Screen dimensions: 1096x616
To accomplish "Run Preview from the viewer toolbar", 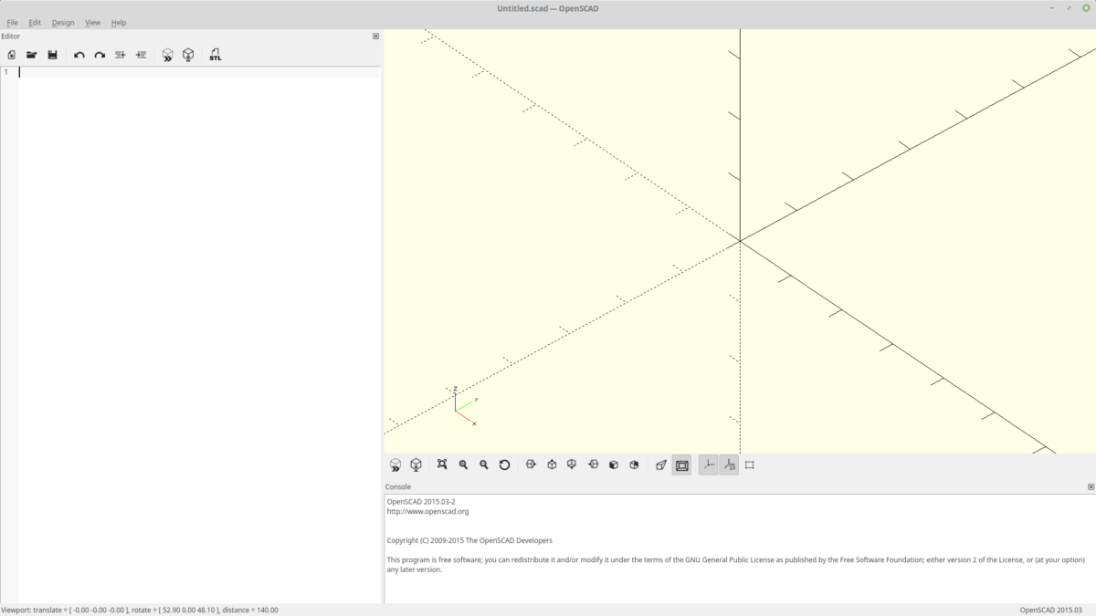I will (x=395, y=465).
